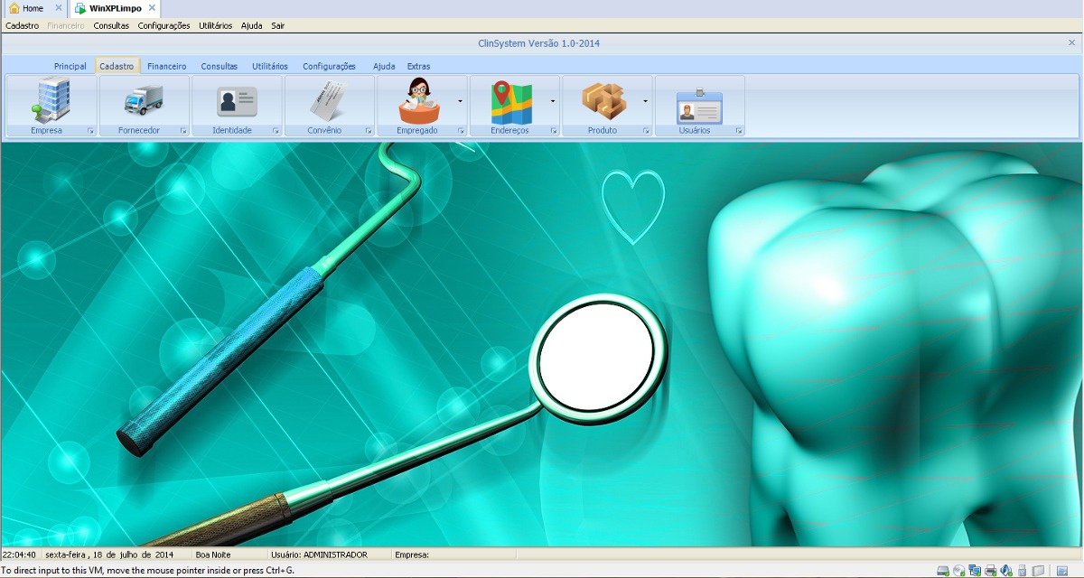
Task: Select the Principal ribbon tab
Action: 70,66
